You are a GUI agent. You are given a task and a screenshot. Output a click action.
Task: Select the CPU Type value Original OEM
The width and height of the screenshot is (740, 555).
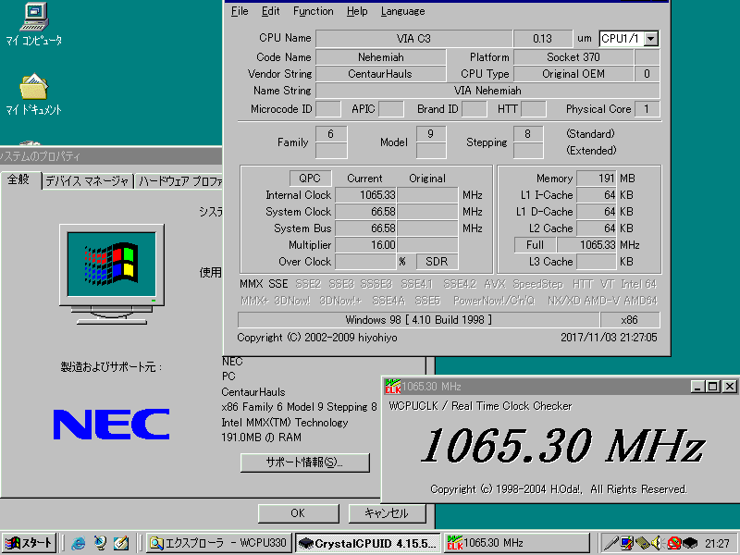pos(573,74)
